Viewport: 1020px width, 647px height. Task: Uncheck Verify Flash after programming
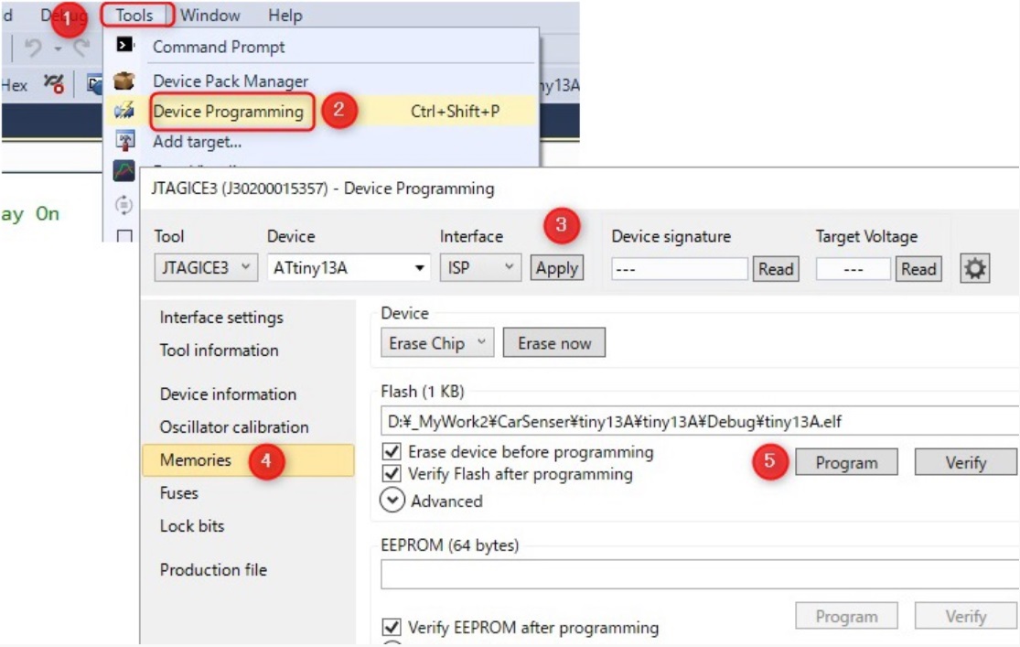(x=392, y=474)
